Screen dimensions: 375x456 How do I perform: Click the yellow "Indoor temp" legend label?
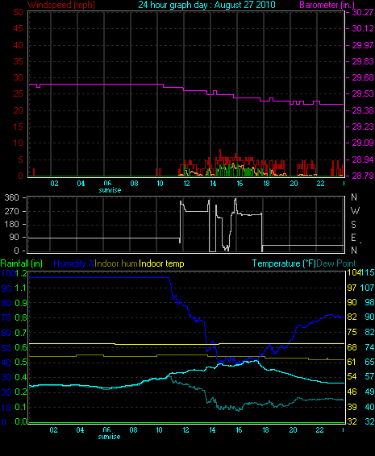click(161, 263)
